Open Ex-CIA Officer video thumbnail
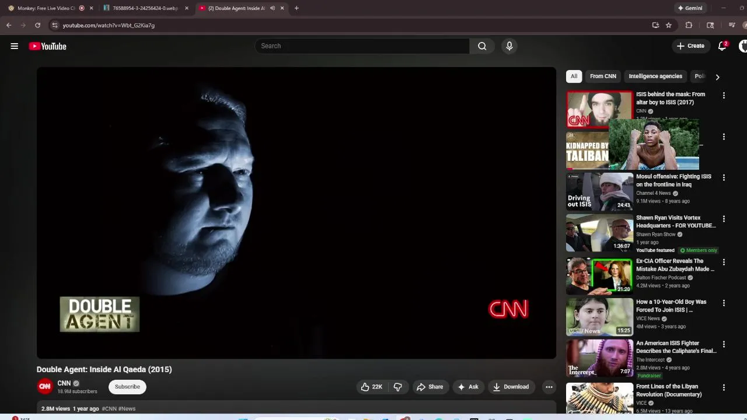747x420 pixels. click(599, 276)
